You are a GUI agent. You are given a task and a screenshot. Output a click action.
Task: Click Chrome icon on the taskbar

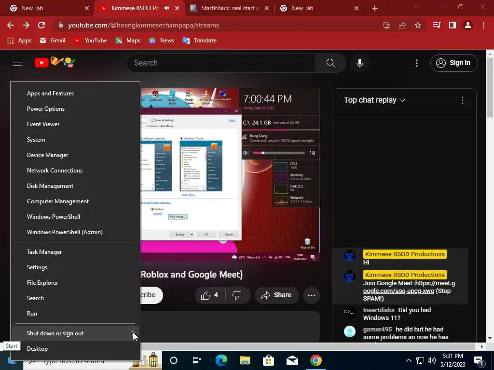[316, 360]
